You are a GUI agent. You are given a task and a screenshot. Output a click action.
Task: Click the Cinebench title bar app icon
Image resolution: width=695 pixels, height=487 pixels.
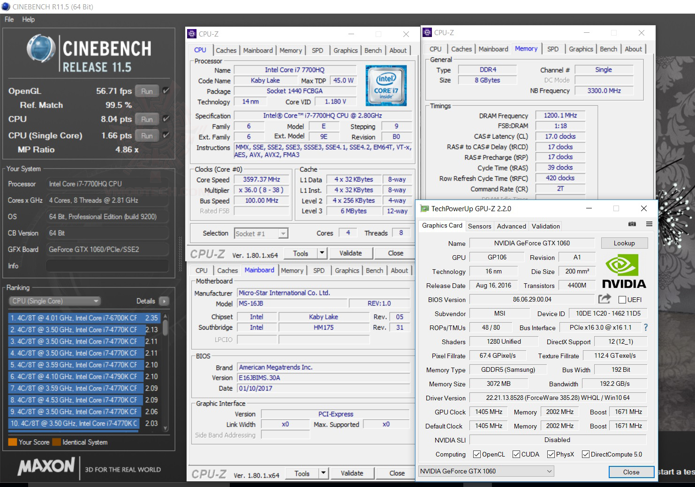pyautogui.click(x=6, y=7)
